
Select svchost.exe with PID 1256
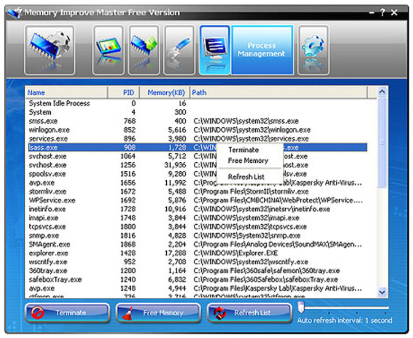(x=198, y=165)
